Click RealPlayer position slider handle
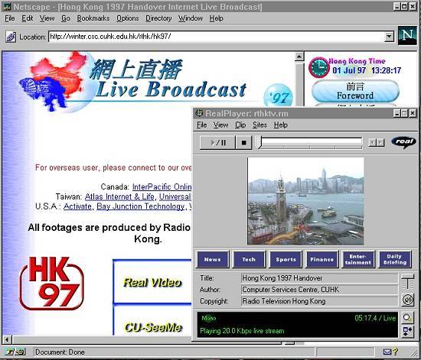Image resolution: width=421 pixels, height=360 pixels. point(259,142)
